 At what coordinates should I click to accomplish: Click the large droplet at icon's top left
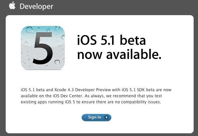coord(30,30)
